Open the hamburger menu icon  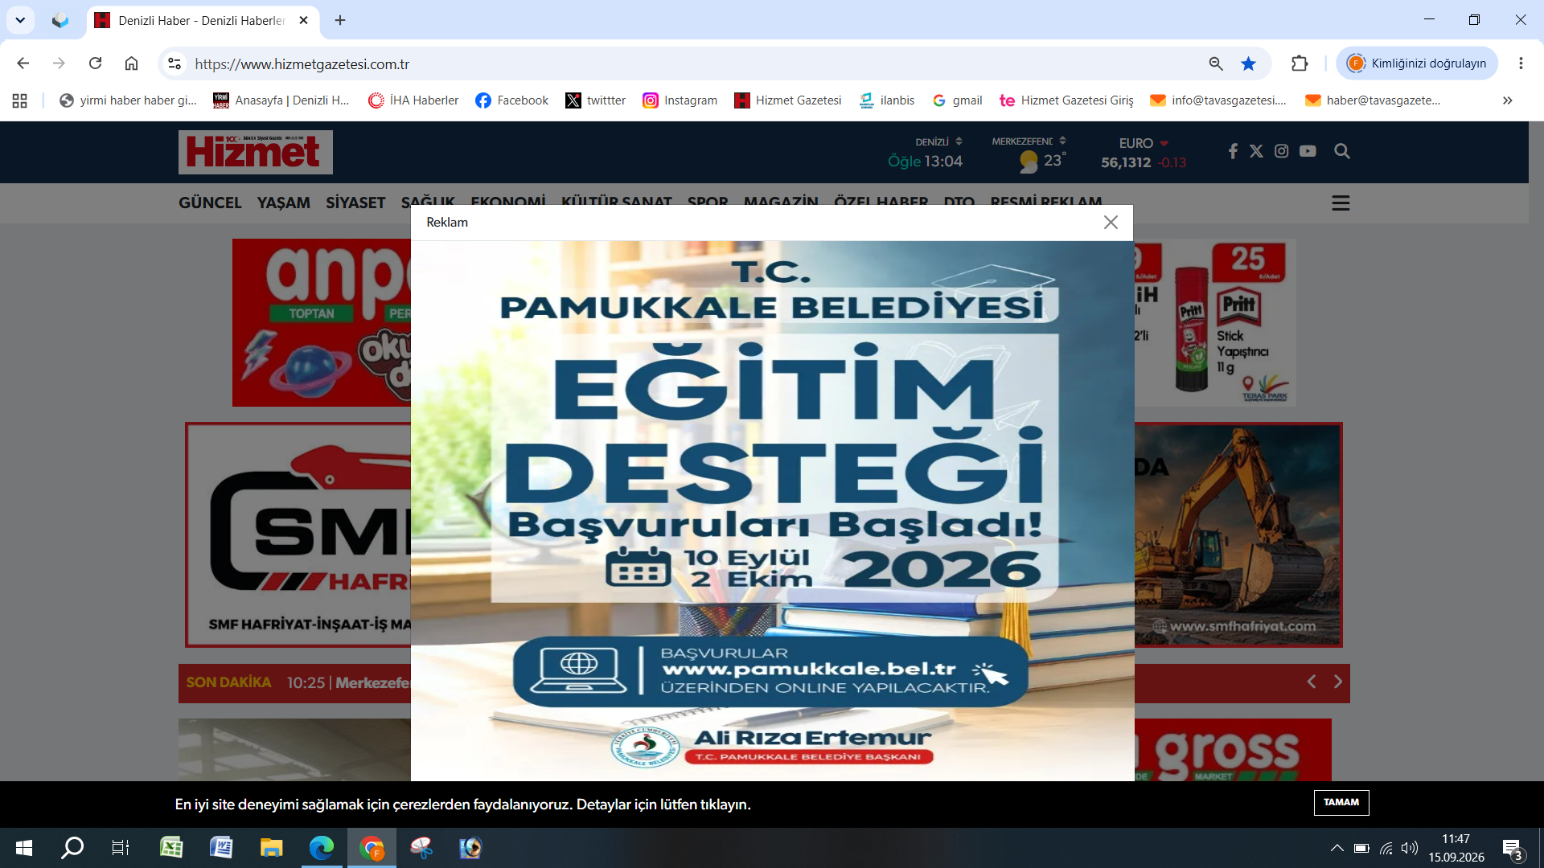click(x=1341, y=203)
